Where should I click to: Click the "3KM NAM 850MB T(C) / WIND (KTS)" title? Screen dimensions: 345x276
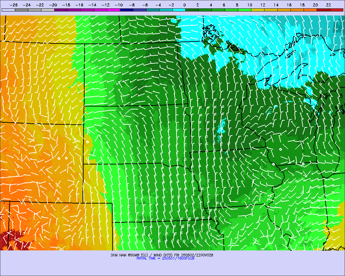(x=142, y=255)
